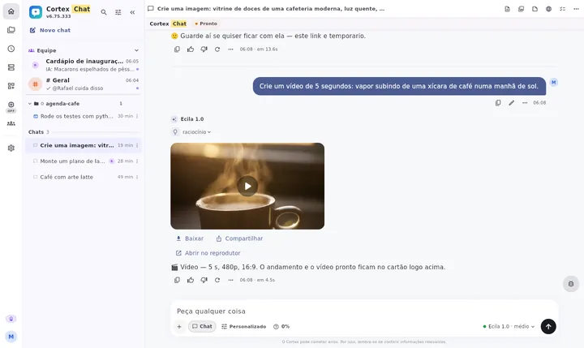Click the floating bug icon at right edge

pyautogui.click(x=571, y=284)
